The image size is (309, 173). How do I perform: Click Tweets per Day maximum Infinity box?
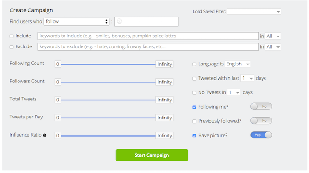pos(164,118)
